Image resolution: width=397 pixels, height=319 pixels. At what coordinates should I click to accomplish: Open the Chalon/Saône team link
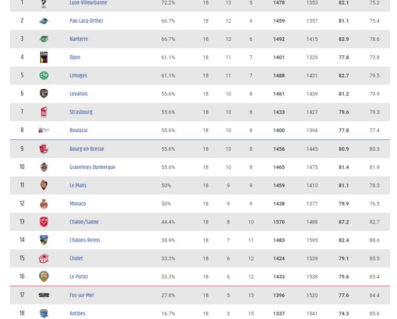(x=84, y=221)
